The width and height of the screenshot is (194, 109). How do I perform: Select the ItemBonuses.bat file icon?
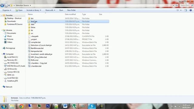[x=29, y=48]
